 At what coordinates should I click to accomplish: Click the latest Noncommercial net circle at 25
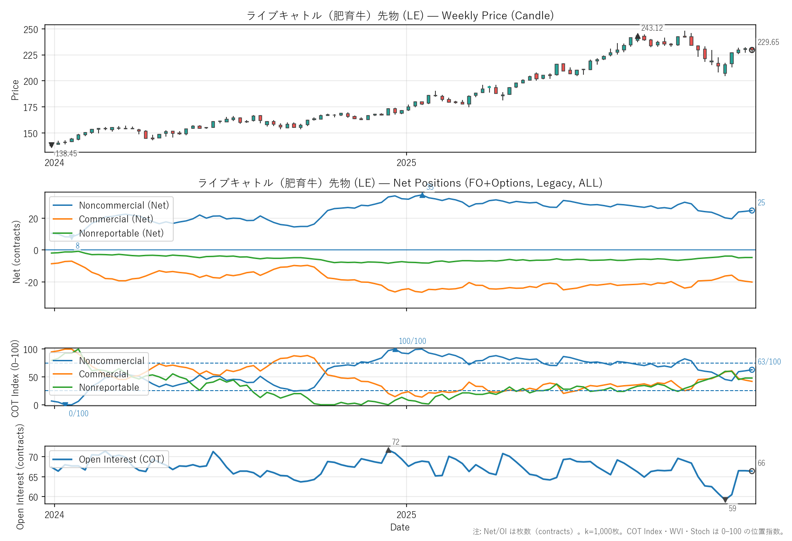pos(752,210)
